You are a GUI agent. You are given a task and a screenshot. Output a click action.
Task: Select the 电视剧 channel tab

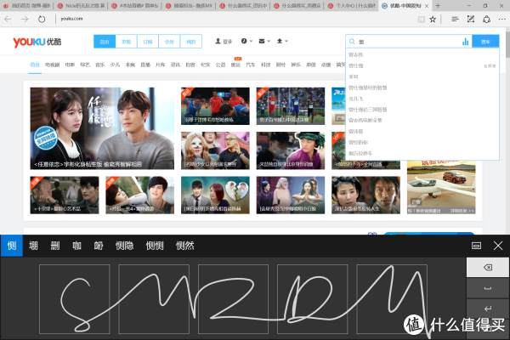pos(52,65)
